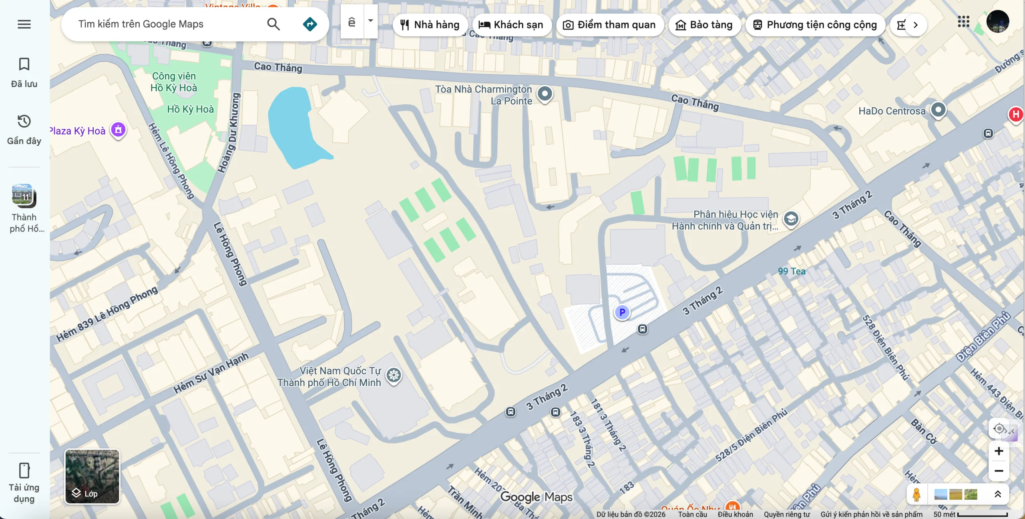
Task: Click the Phân hiệu Học viện school pin
Action: (x=791, y=219)
